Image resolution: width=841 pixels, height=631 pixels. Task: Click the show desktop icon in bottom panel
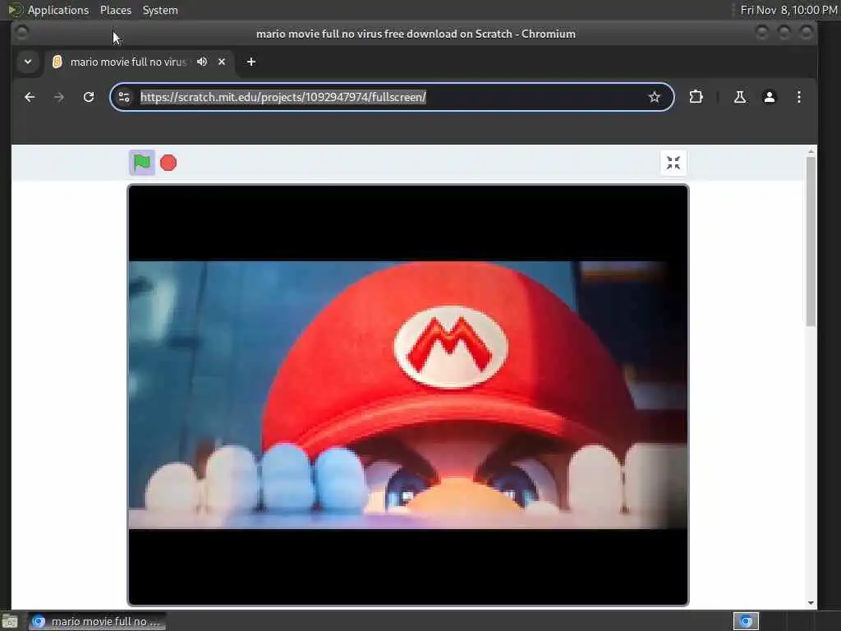coord(10,621)
